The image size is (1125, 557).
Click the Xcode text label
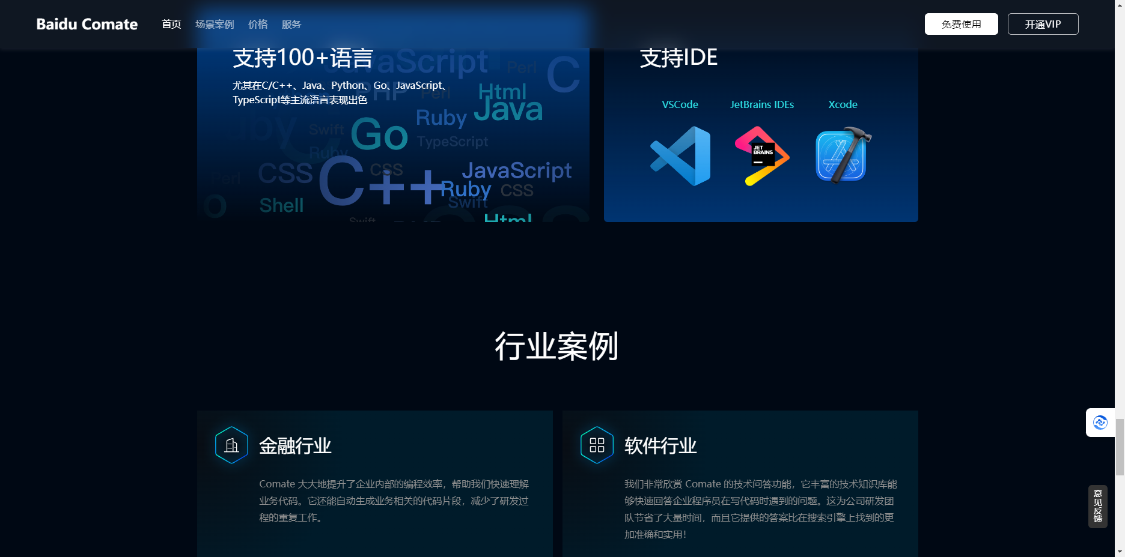click(843, 104)
